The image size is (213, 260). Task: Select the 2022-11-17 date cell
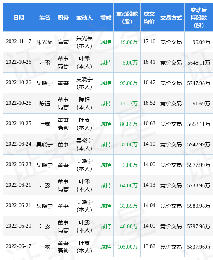(19, 42)
